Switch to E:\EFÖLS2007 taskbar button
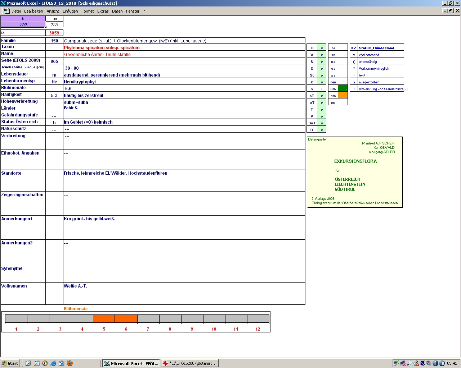 pyautogui.click(x=190, y=363)
